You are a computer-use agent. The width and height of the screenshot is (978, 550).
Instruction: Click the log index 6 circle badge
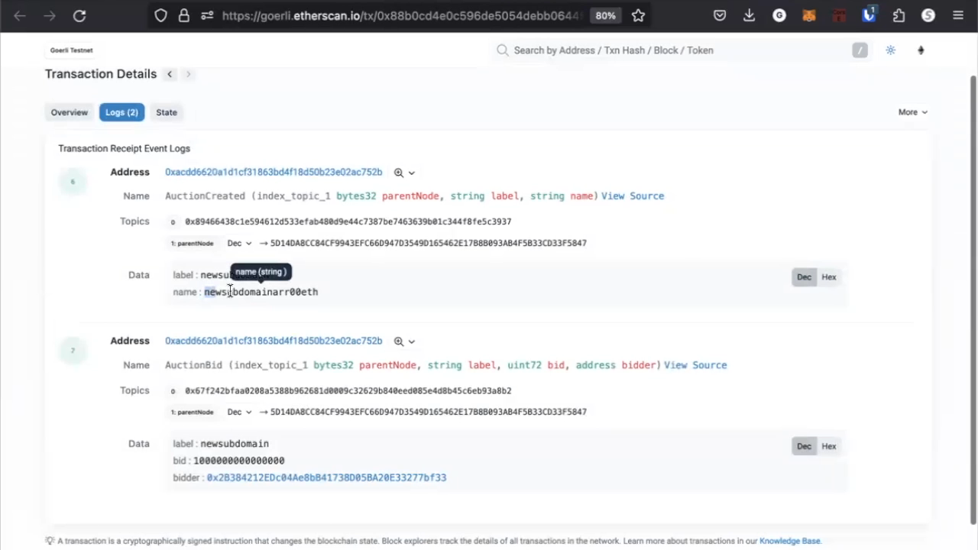pos(73,182)
